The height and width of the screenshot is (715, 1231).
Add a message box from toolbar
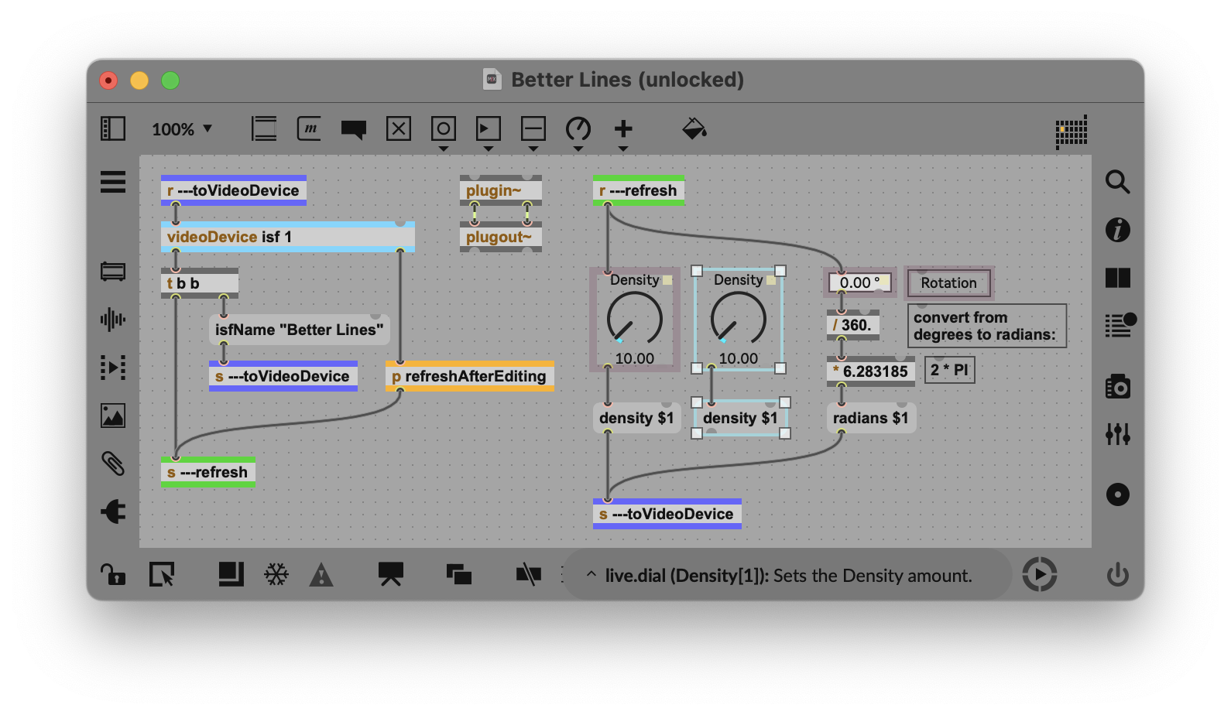click(x=309, y=128)
